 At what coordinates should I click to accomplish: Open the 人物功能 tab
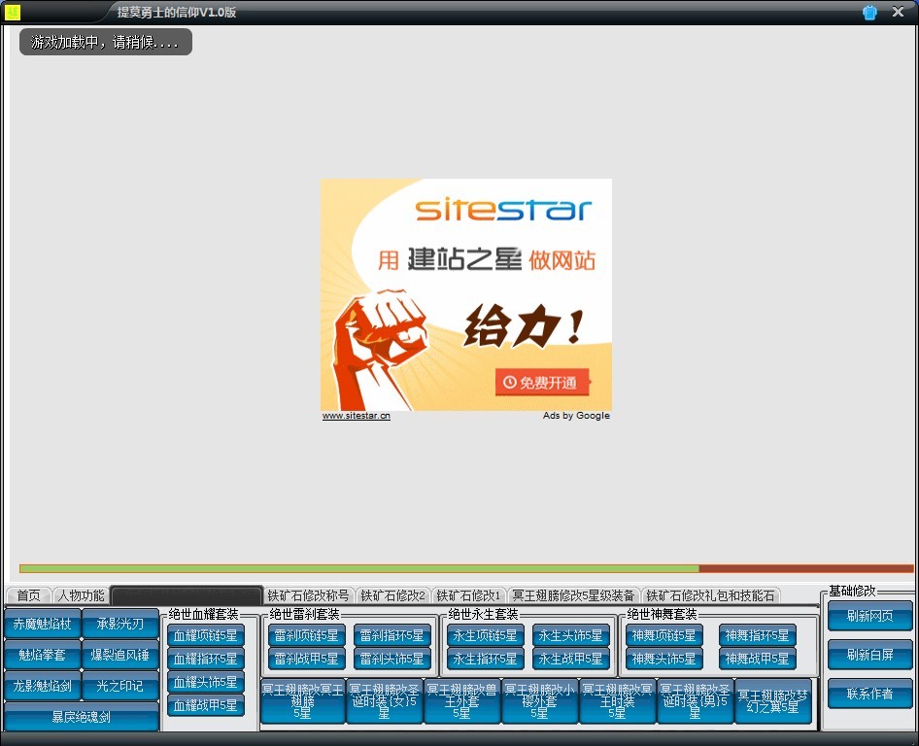[x=81, y=595]
